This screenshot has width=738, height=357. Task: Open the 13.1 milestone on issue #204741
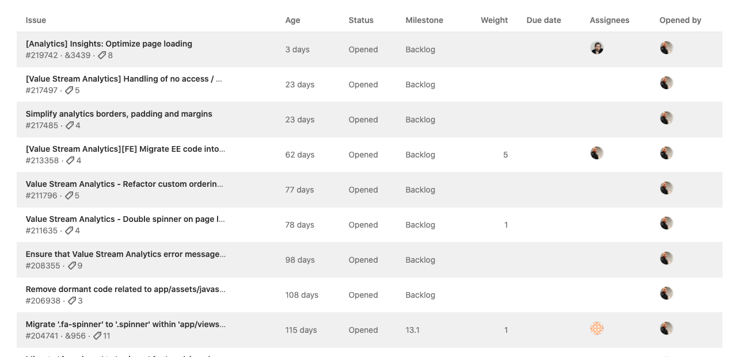pos(413,330)
